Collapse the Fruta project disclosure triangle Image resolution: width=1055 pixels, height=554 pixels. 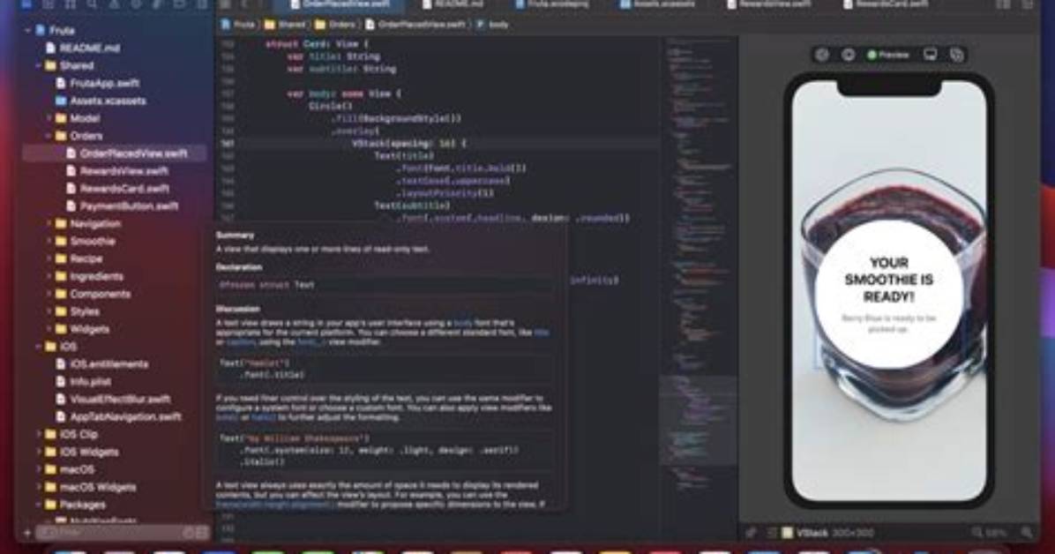coord(27,30)
